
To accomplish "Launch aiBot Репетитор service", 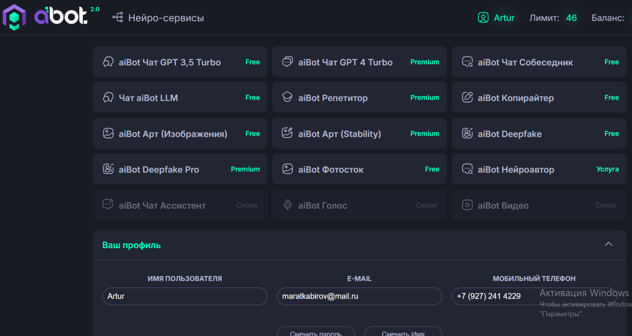I will pos(359,97).
